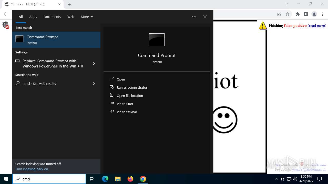Expand arrow for Replace Command Prompt setting

(x=94, y=63)
